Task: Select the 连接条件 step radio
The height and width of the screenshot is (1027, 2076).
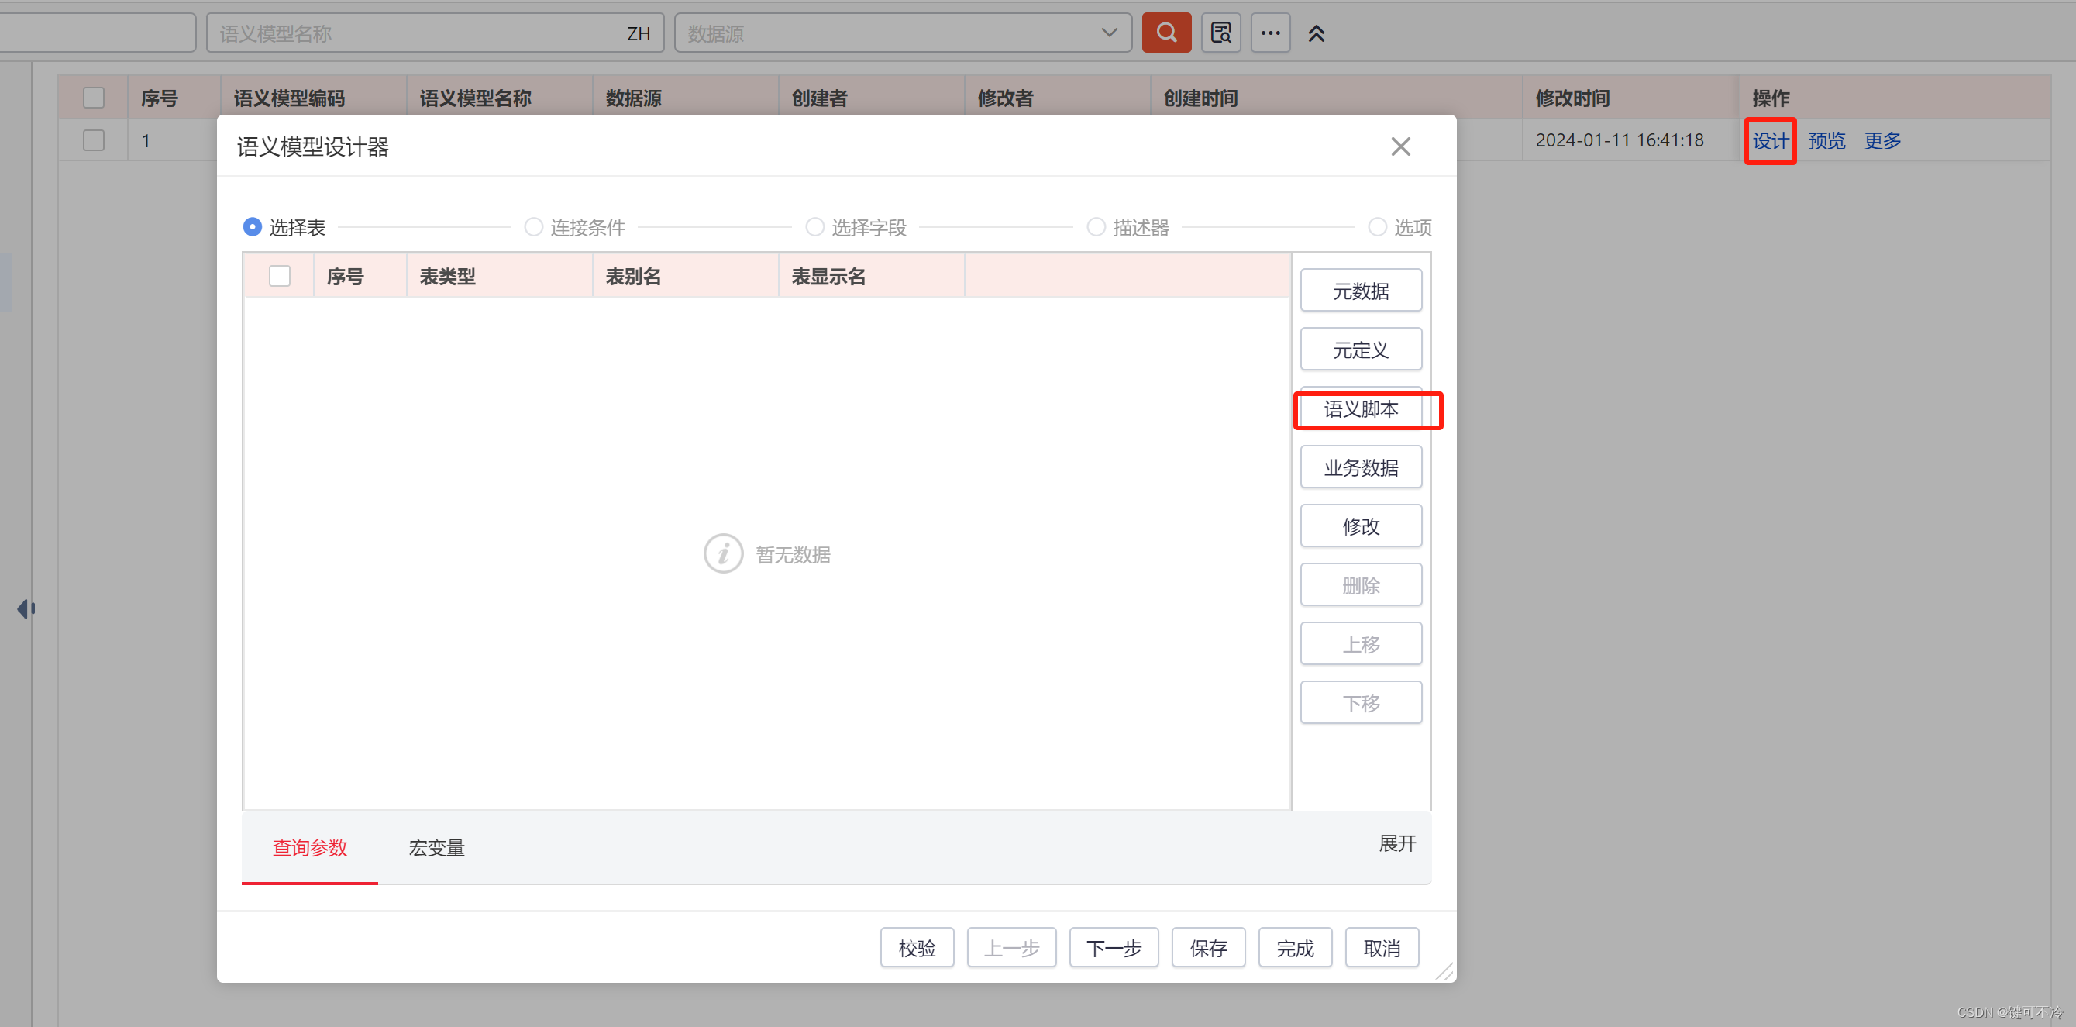Action: (533, 227)
